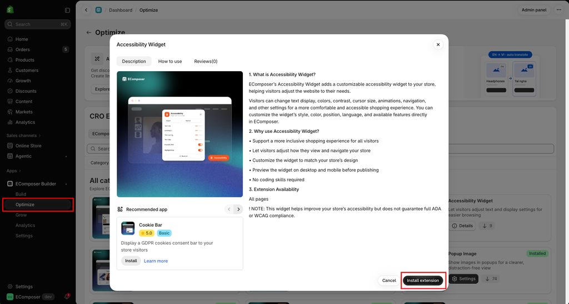569x304 pixels.
Task: Open the Search field in sidebar
Action: pos(38,24)
